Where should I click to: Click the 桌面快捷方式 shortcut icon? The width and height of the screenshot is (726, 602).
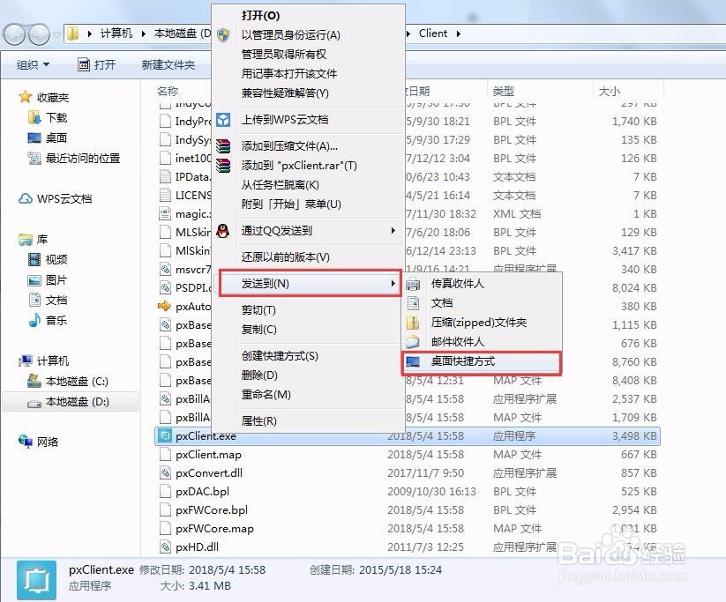412,361
